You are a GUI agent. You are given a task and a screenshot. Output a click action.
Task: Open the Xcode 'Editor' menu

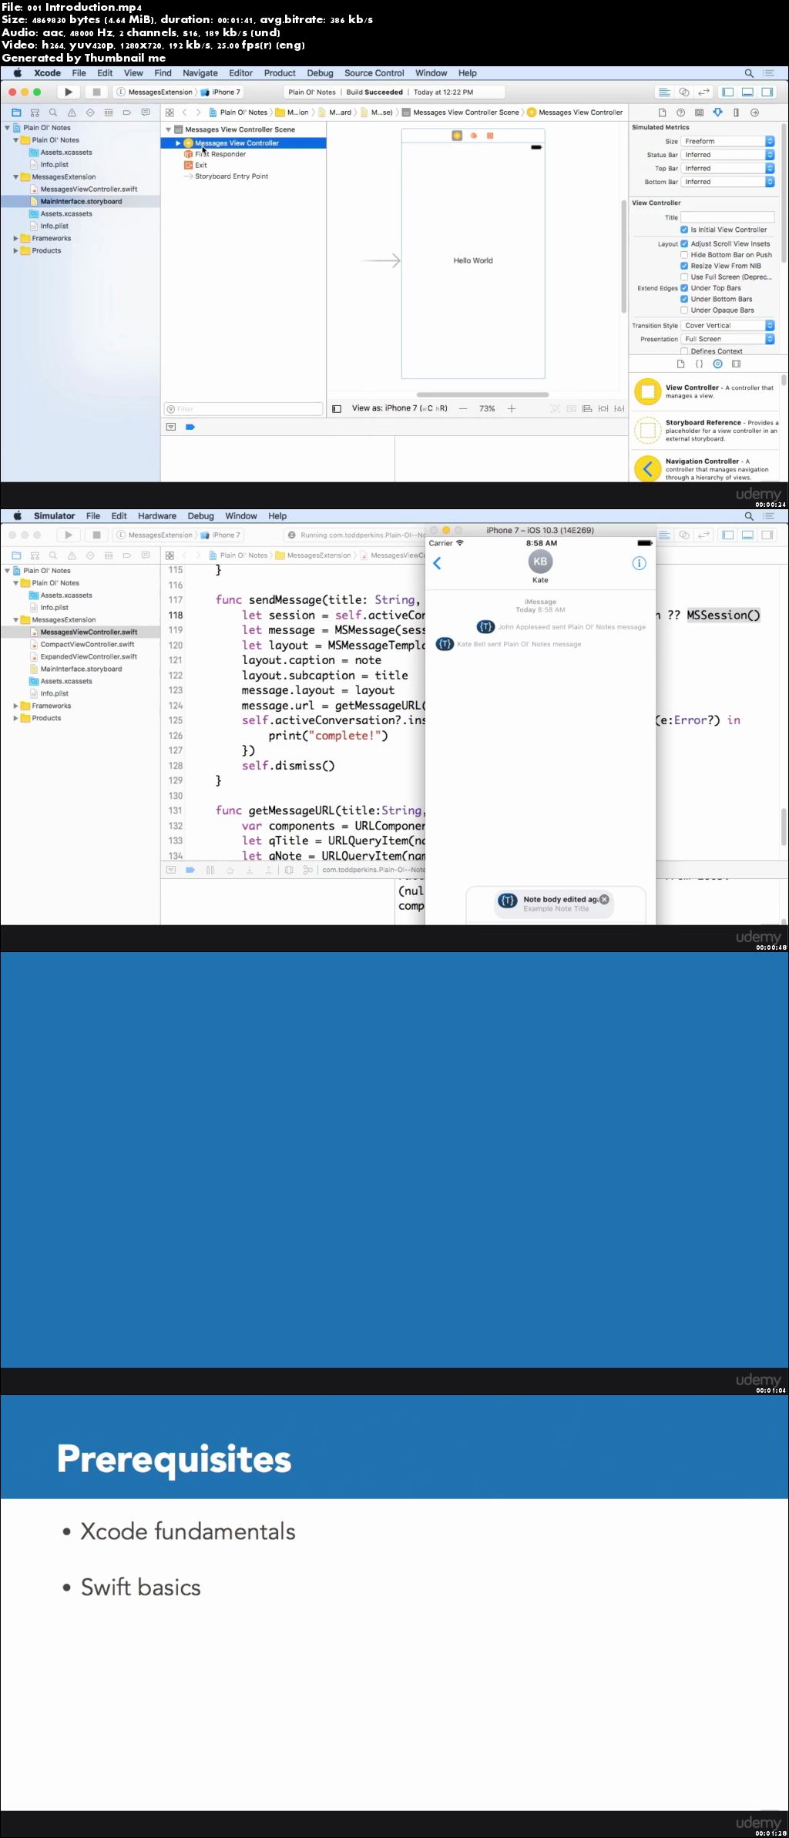point(240,73)
